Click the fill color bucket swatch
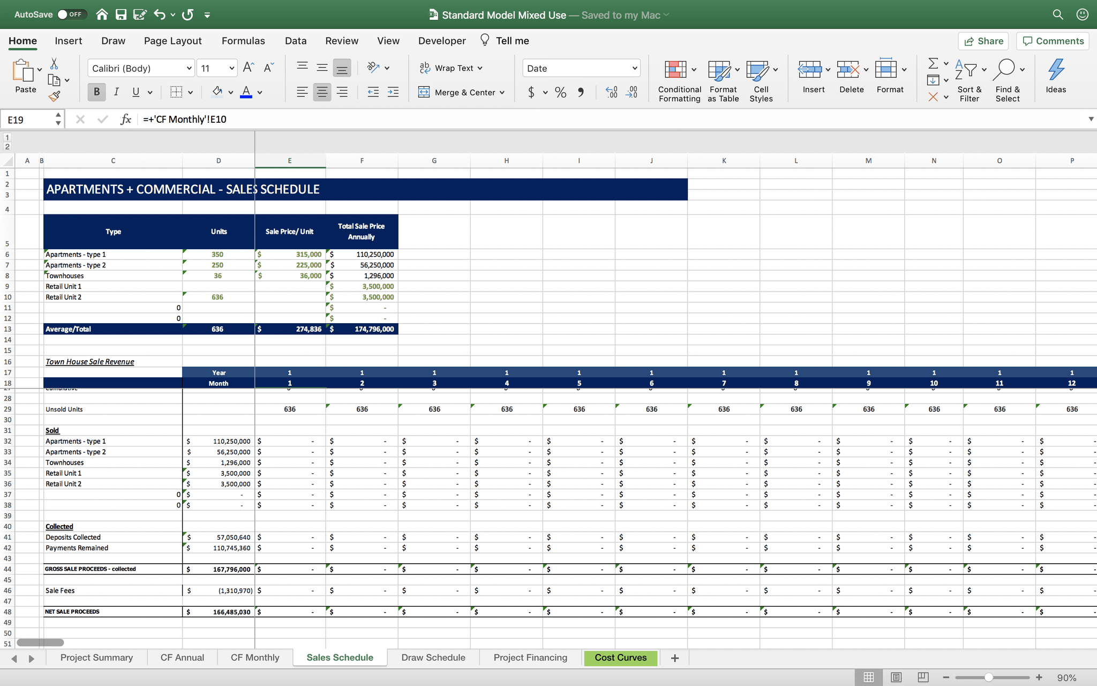This screenshot has height=686, width=1097. point(217,92)
